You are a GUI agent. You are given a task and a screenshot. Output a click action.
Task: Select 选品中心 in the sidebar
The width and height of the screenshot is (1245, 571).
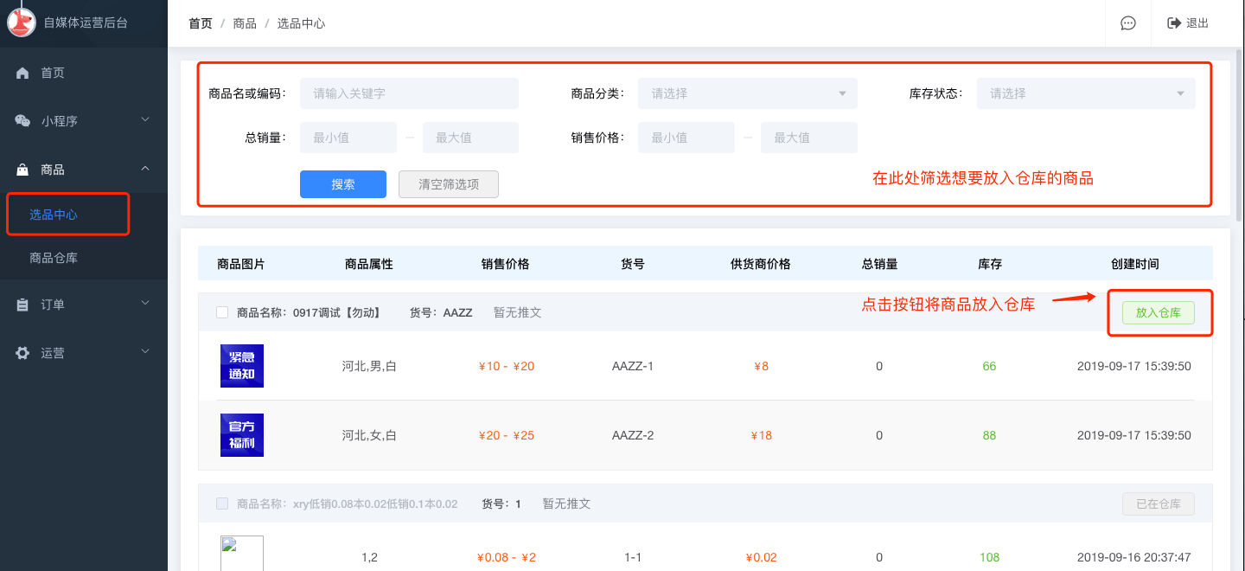coord(54,215)
